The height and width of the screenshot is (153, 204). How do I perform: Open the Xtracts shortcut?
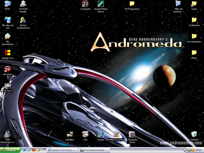click(101, 135)
